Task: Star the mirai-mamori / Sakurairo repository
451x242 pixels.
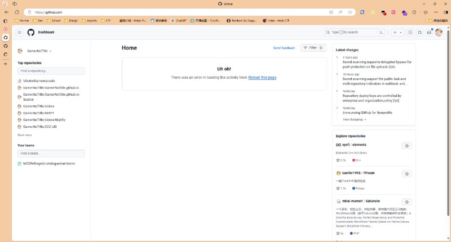Action: [406, 201]
